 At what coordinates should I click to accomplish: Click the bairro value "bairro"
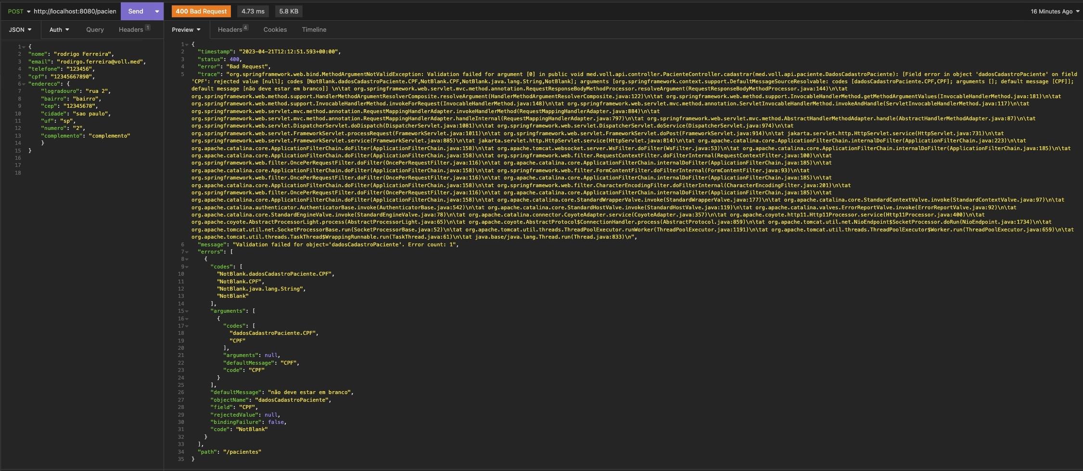(85, 99)
